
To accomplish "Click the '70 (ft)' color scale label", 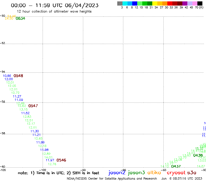I will pos(199,7).
